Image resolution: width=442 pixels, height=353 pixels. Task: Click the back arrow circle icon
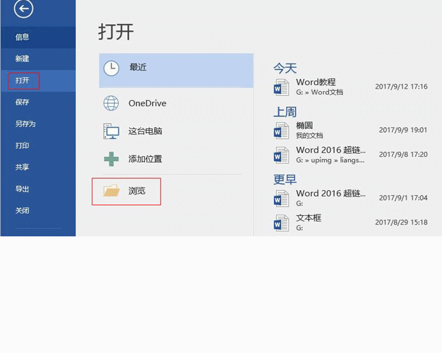(x=23, y=9)
